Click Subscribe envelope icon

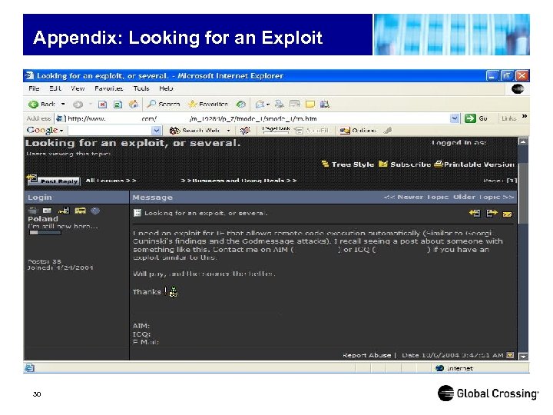click(383, 164)
